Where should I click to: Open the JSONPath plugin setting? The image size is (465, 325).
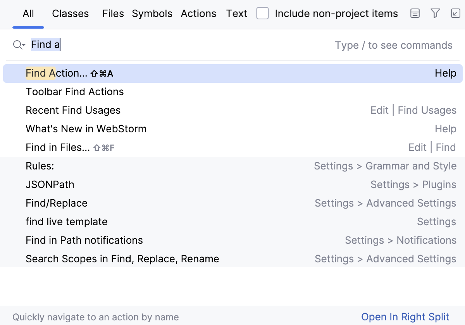tap(50, 185)
